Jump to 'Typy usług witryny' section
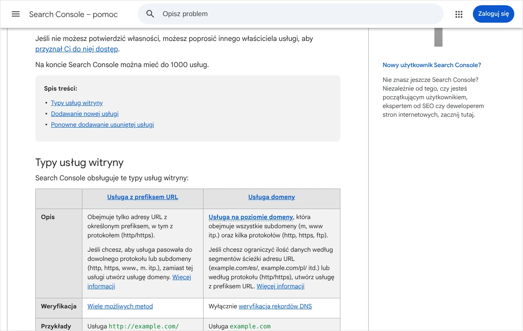This screenshot has width=523, height=331. 77,103
